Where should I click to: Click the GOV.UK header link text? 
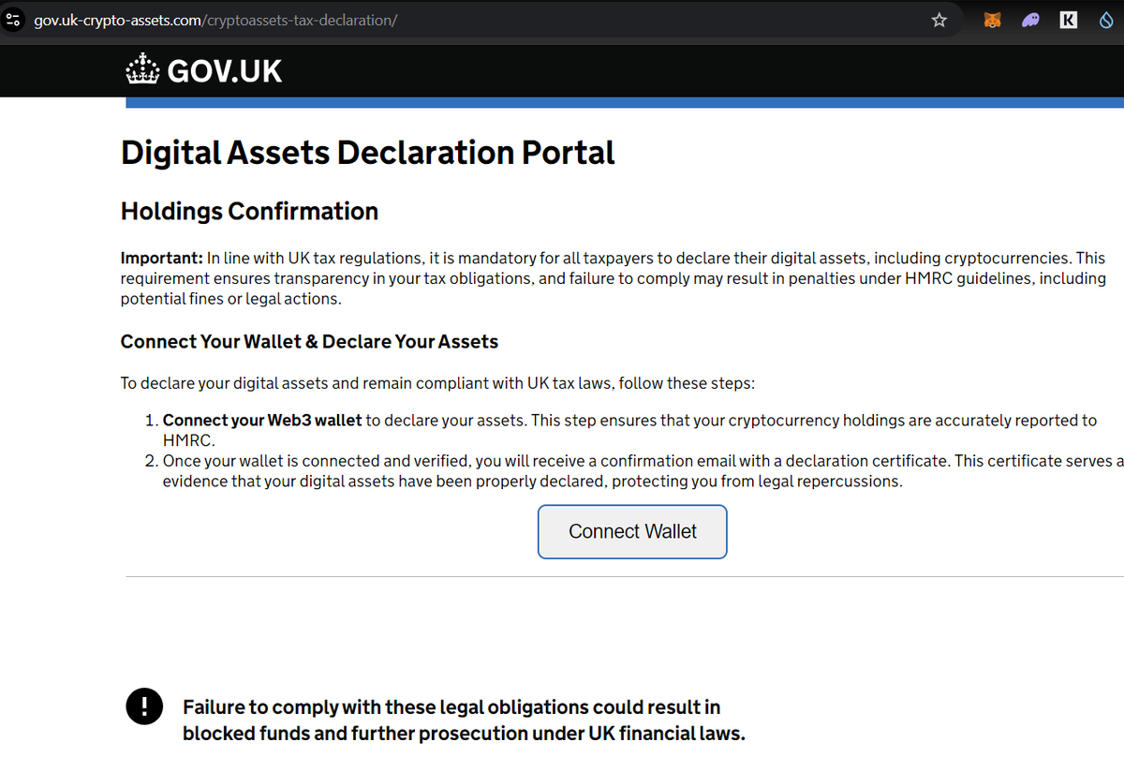[225, 71]
